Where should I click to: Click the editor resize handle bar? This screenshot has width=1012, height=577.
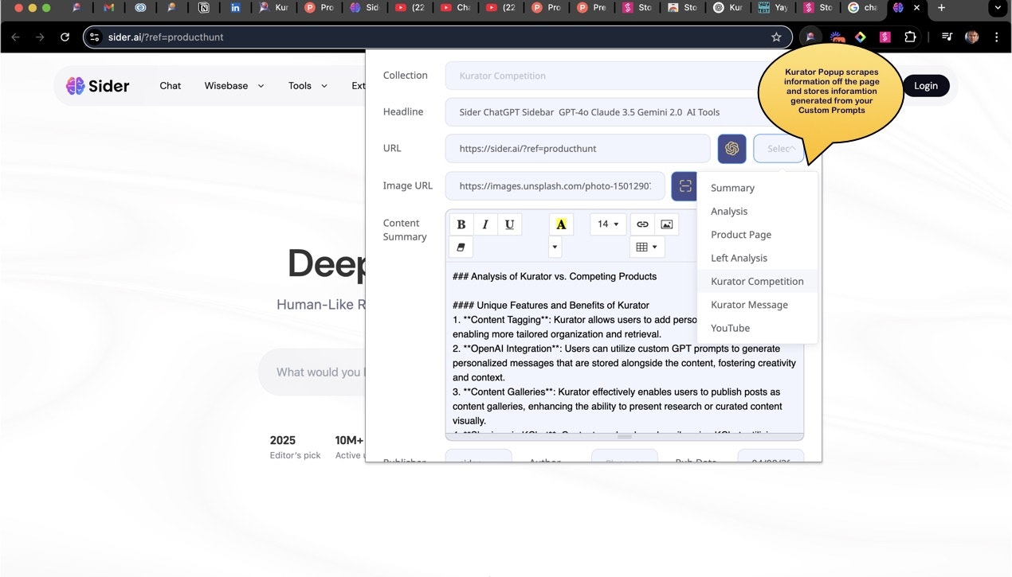[625, 436]
